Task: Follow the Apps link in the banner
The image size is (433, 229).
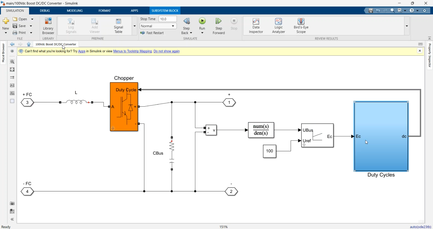Action: click(82, 51)
